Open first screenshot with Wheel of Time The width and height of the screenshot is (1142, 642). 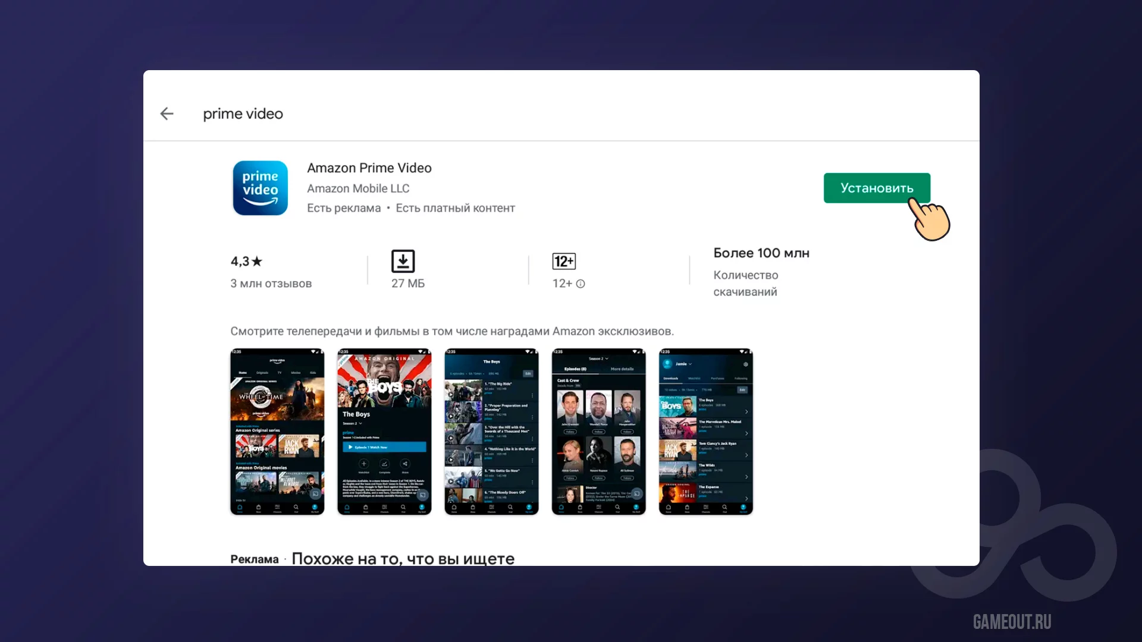point(277,432)
